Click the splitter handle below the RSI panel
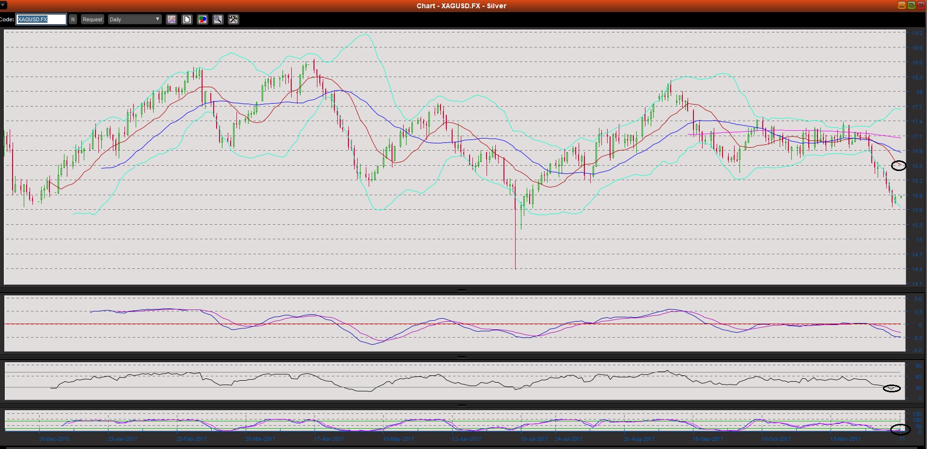The height and width of the screenshot is (449, 927). (462, 405)
